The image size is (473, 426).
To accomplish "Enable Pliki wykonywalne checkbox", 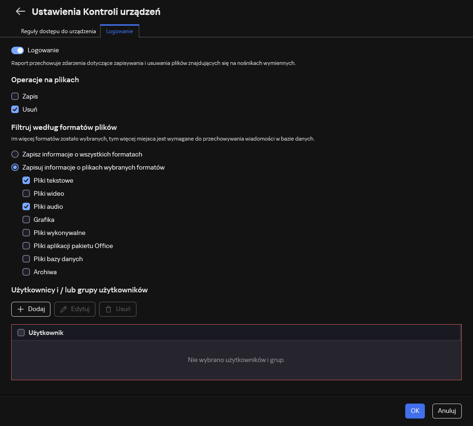I will coord(26,233).
